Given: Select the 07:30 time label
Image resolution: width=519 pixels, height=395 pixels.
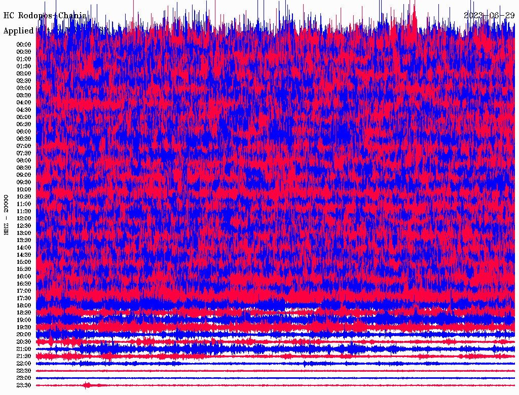Looking at the screenshot, I should click(24, 153).
